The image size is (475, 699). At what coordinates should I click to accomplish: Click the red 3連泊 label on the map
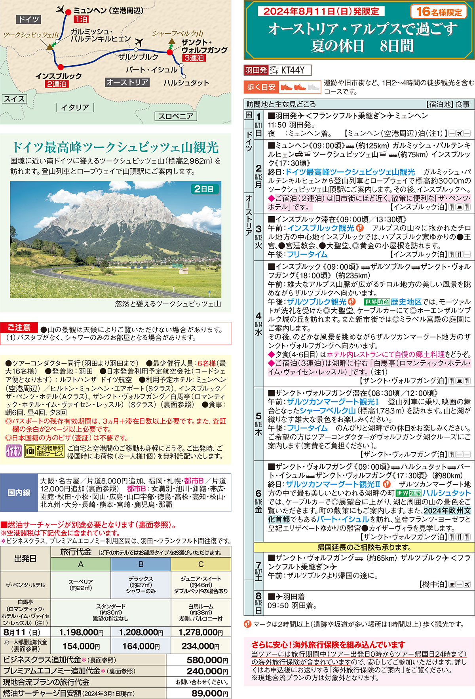194,58
